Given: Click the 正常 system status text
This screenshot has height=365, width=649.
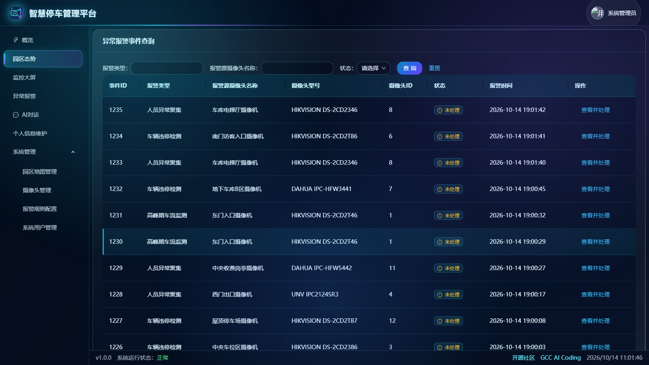Looking at the screenshot, I should [163, 358].
